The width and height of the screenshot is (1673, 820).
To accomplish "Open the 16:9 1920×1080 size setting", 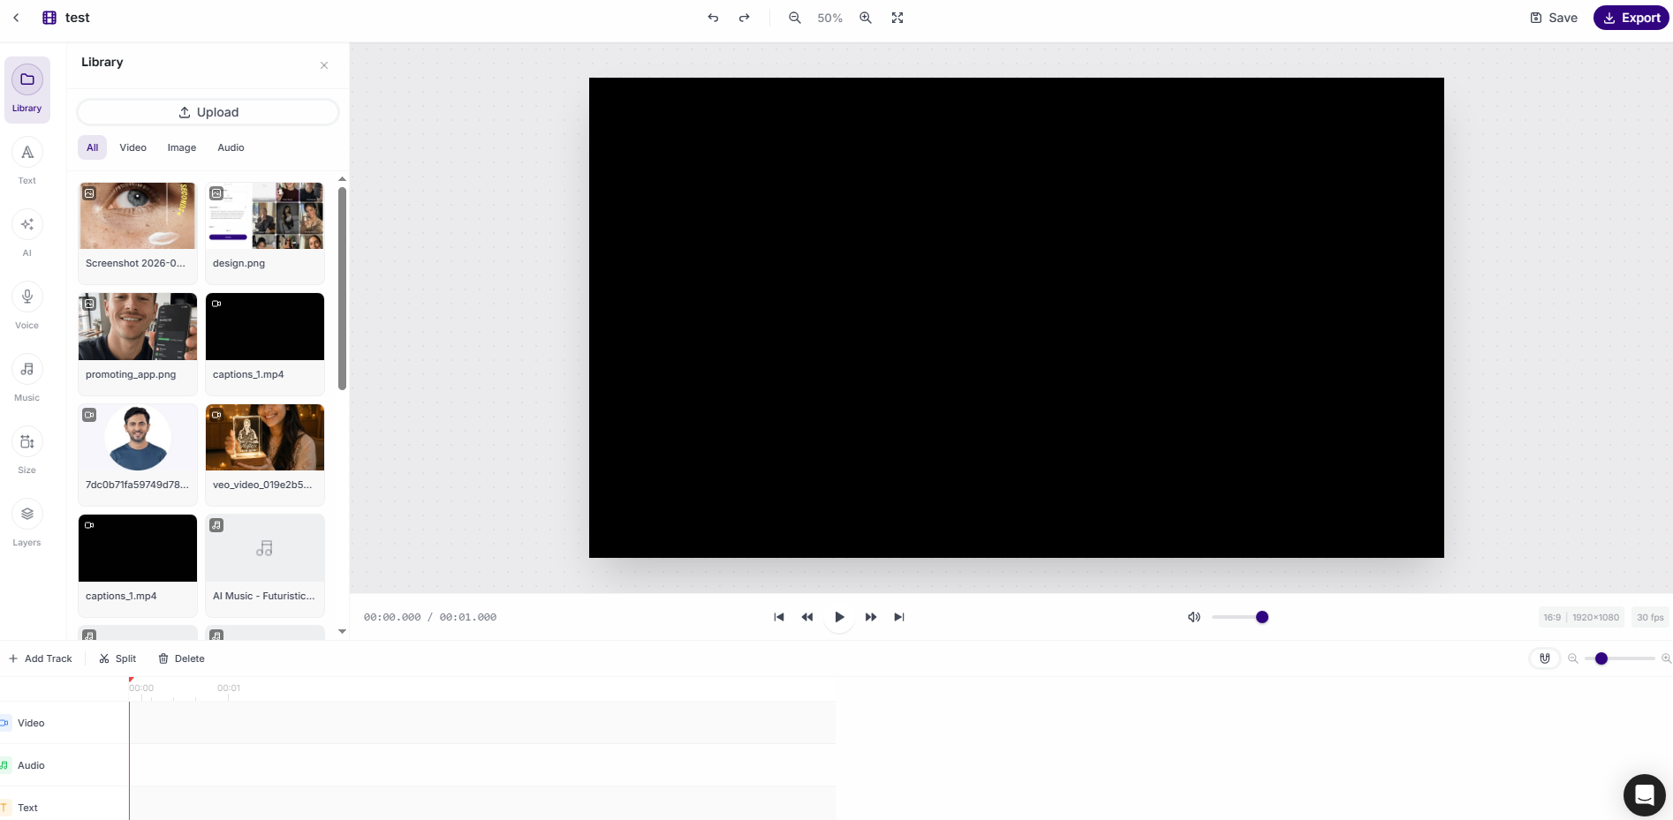I will click(1582, 617).
